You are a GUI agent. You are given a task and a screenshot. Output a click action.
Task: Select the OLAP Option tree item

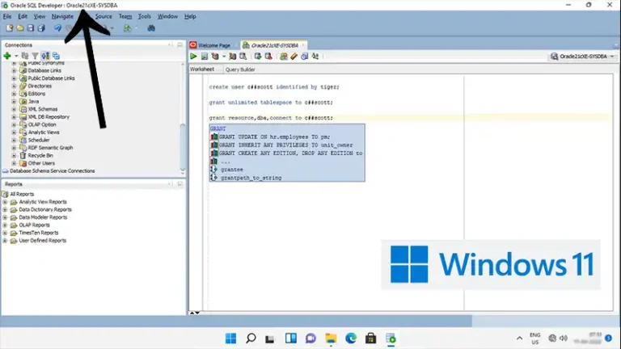(x=42, y=124)
